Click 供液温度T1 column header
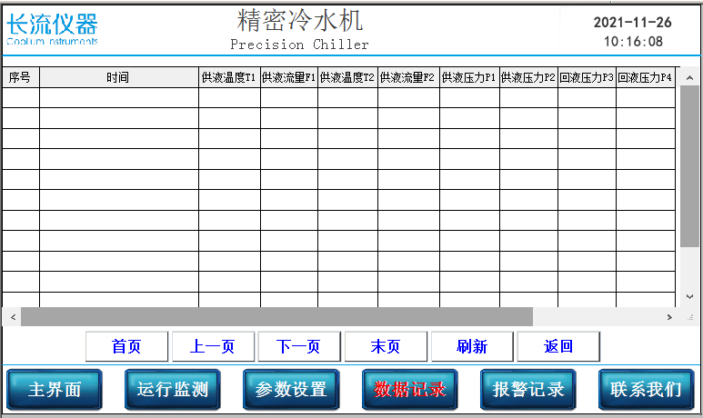The width and height of the screenshot is (703, 418). tap(229, 78)
